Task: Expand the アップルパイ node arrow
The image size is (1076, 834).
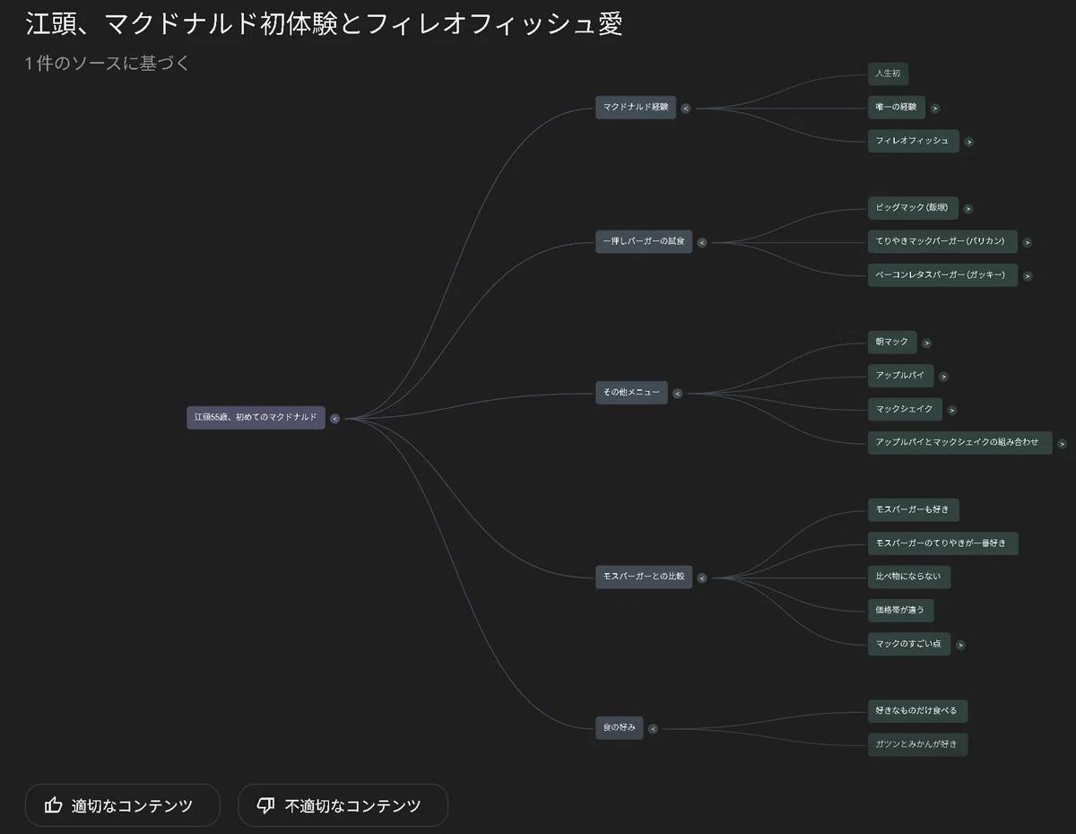Action: click(944, 377)
